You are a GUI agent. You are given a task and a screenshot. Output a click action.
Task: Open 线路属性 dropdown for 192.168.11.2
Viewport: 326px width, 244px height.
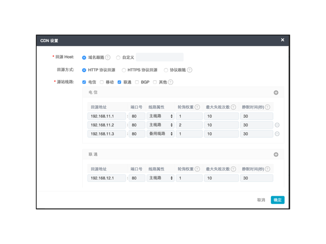click(160, 125)
